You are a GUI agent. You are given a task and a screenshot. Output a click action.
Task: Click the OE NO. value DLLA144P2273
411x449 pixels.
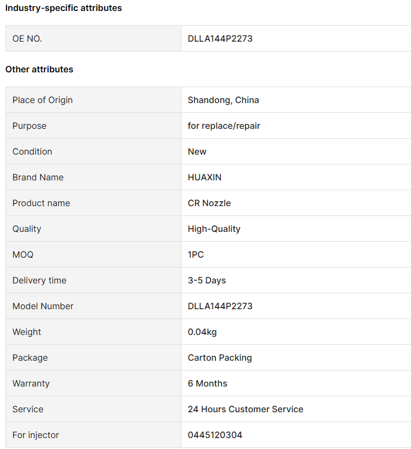click(x=220, y=39)
